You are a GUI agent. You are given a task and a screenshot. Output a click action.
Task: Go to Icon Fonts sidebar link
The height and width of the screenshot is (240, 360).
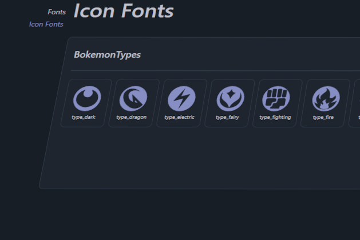46,25
